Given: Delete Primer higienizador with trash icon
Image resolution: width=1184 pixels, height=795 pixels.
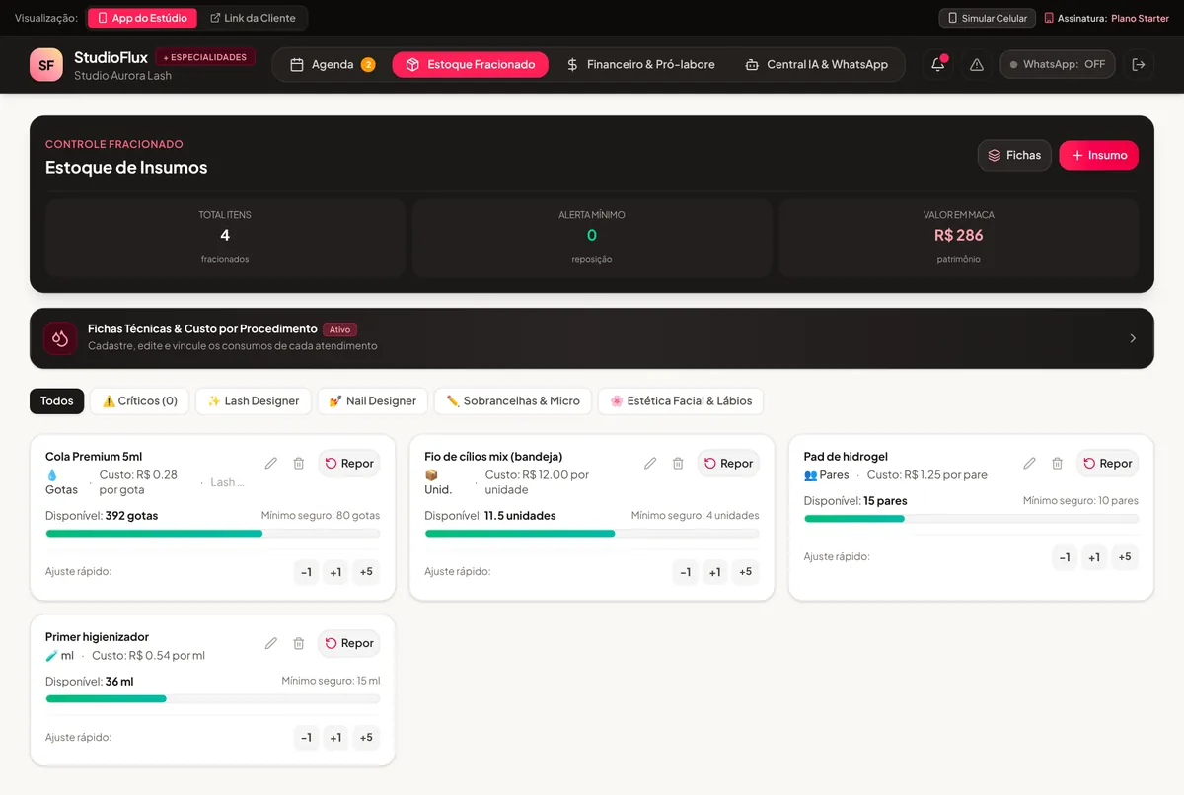Looking at the screenshot, I should (299, 644).
